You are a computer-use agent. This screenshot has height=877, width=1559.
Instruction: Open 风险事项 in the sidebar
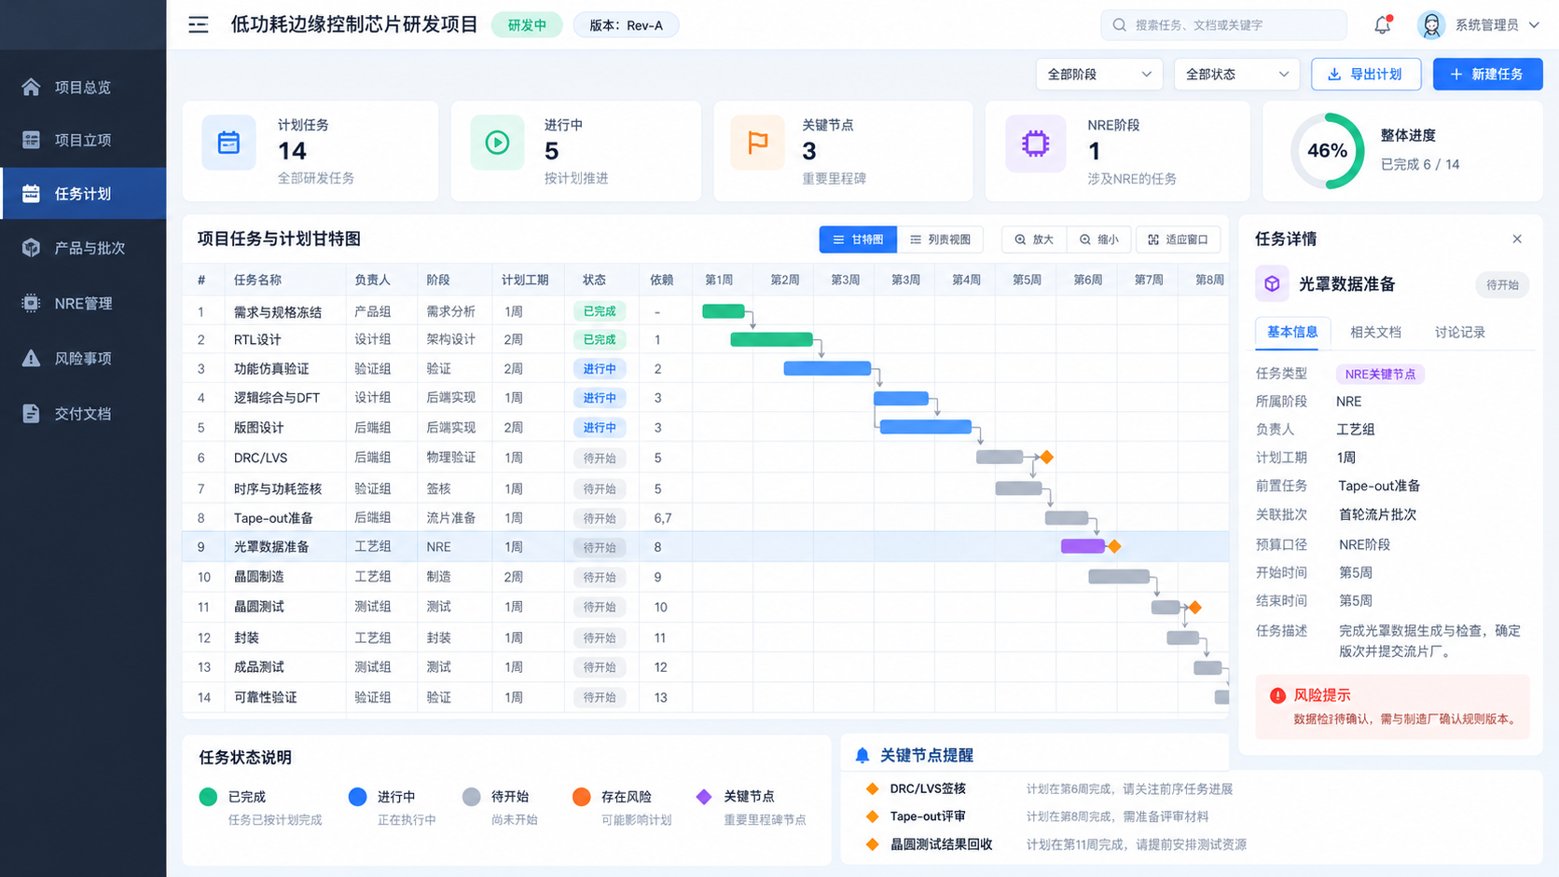coord(83,358)
